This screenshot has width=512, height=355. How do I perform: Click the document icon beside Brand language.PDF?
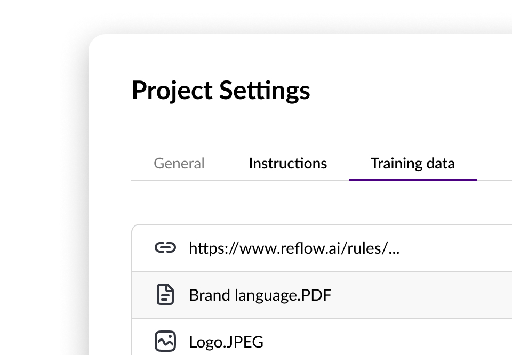point(165,295)
